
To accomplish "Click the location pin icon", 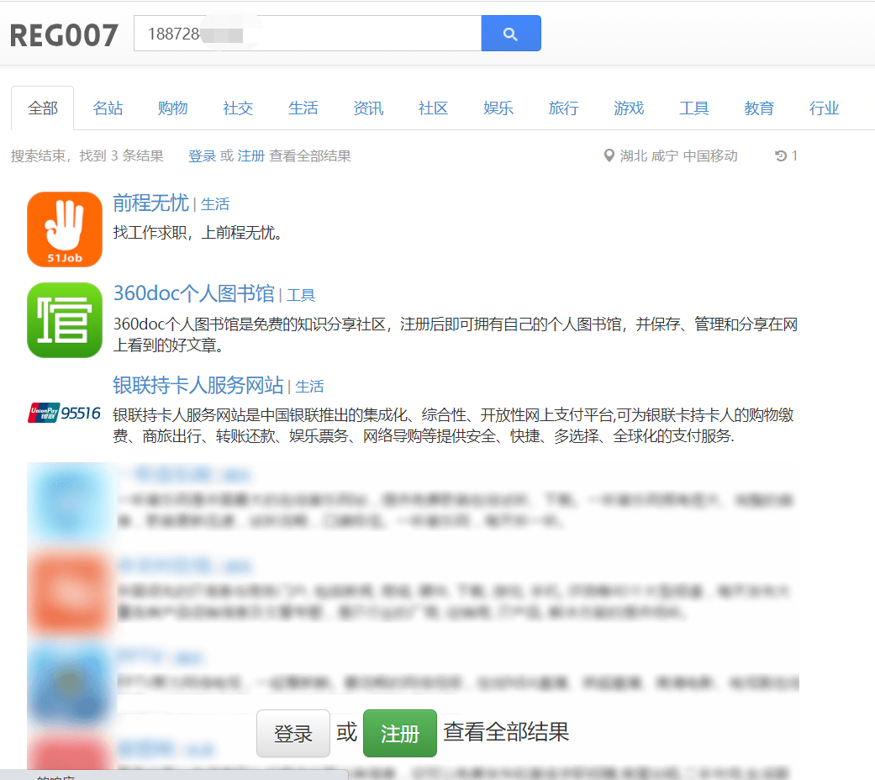I will tap(609, 155).
